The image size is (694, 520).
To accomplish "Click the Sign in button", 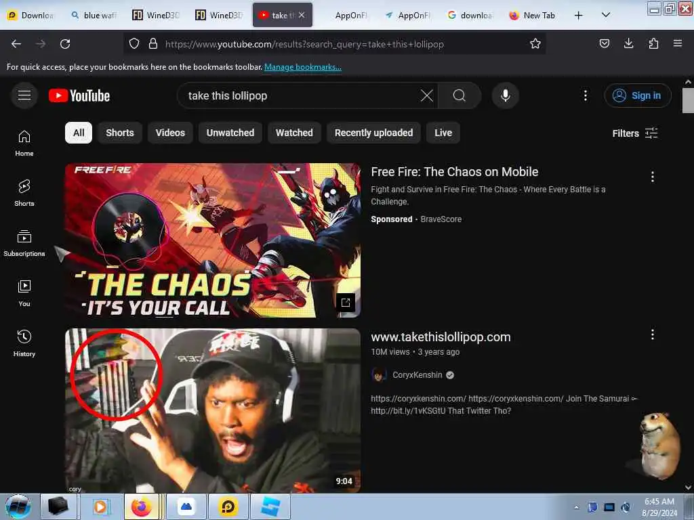I will pos(638,95).
